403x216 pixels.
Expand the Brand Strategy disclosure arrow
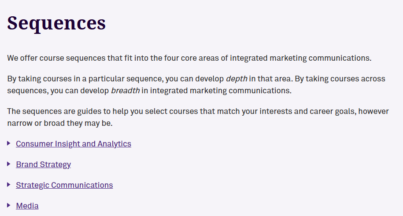[x=9, y=164]
